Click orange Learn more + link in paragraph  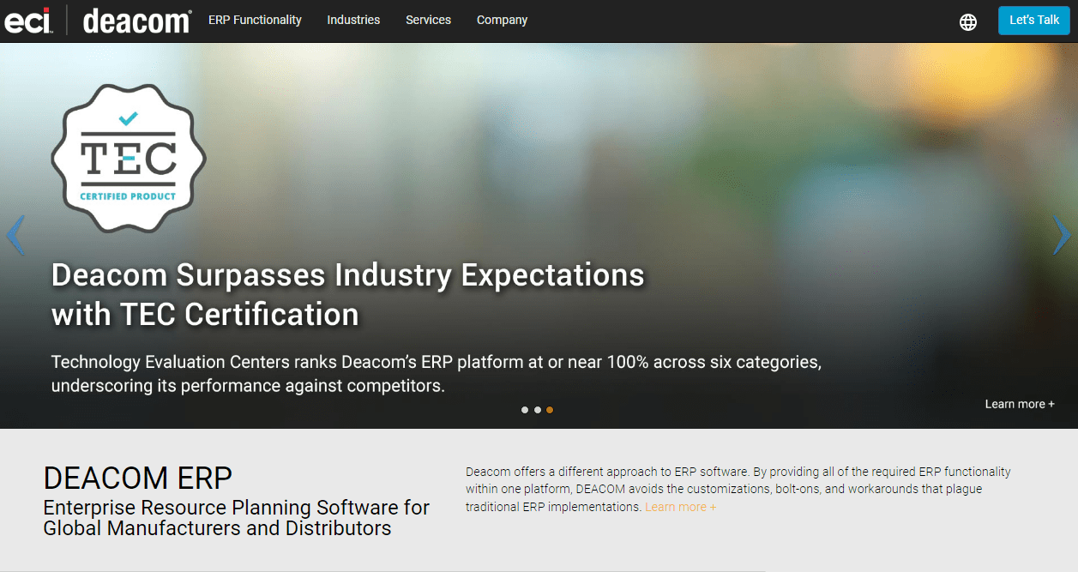[x=680, y=507]
